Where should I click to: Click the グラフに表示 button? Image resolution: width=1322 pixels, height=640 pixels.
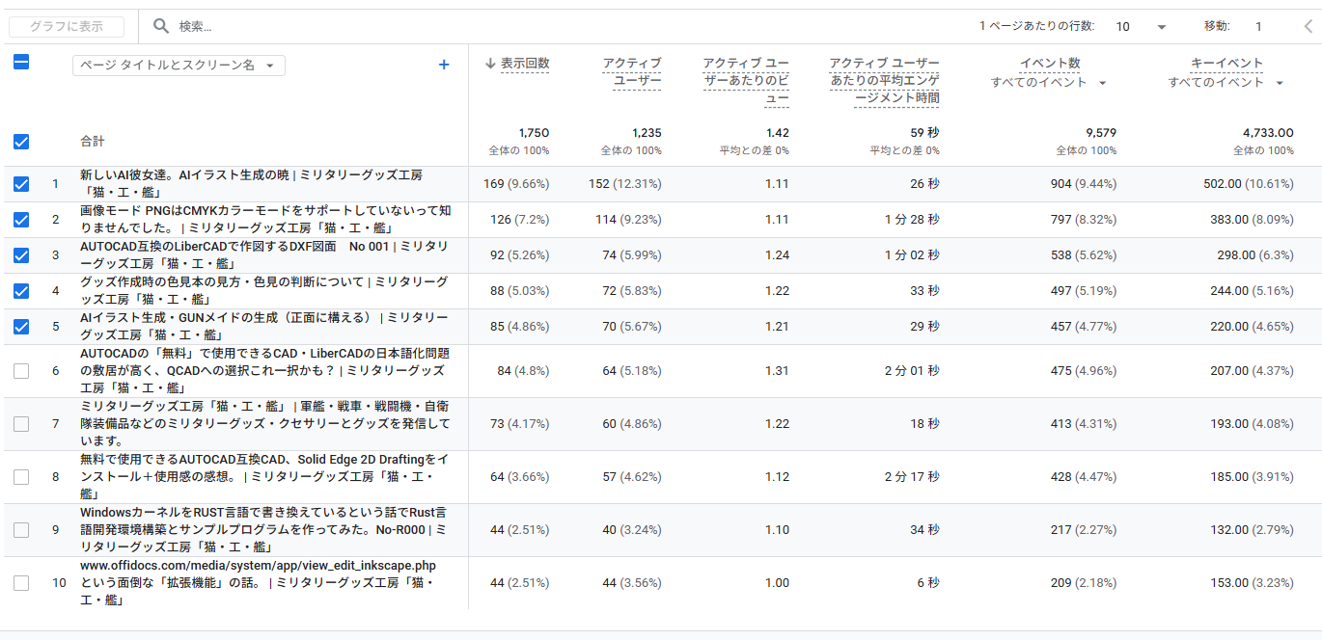[x=67, y=27]
